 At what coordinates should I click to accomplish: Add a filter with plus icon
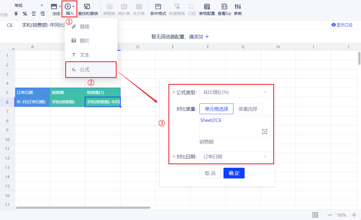point(207,37)
